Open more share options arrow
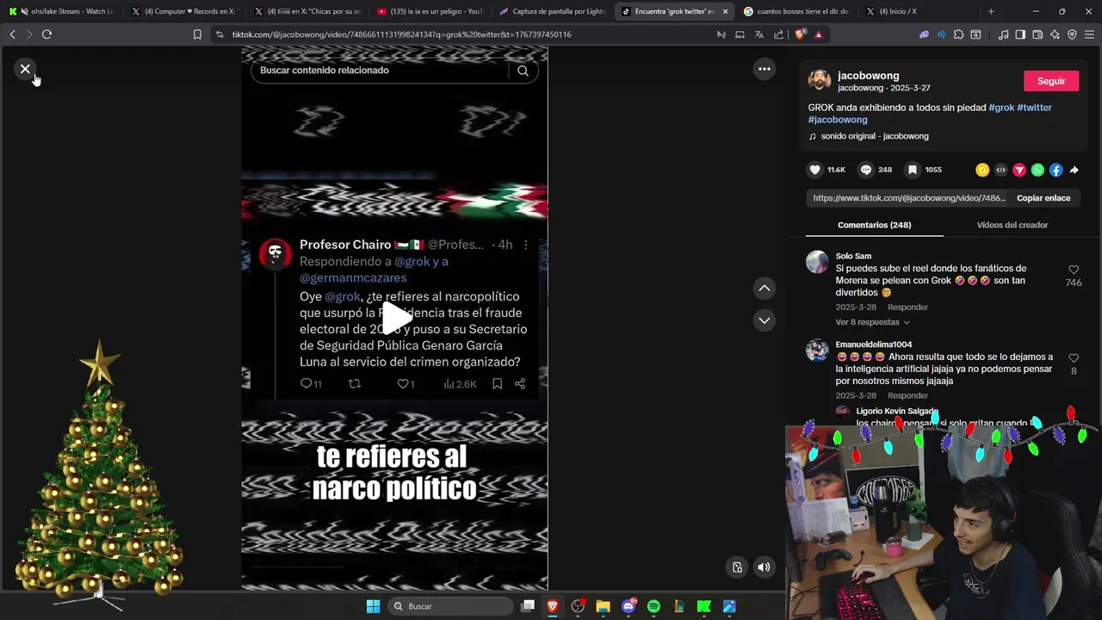This screenshot has width=1102, height=620. click(1074, 170)
